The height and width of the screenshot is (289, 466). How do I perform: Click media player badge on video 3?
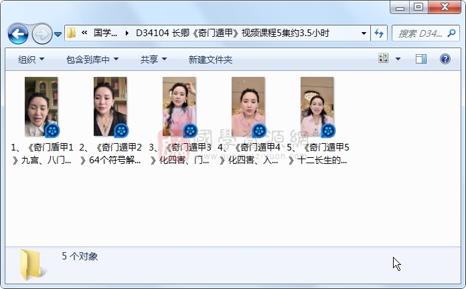[x=191, y=130]
